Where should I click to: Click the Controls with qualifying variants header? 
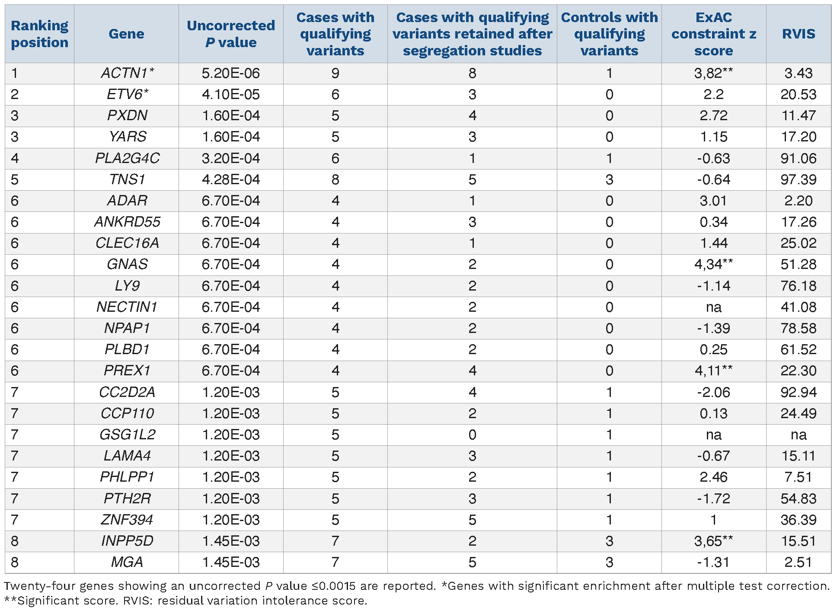pyautogui.click(x=609, y=34)
